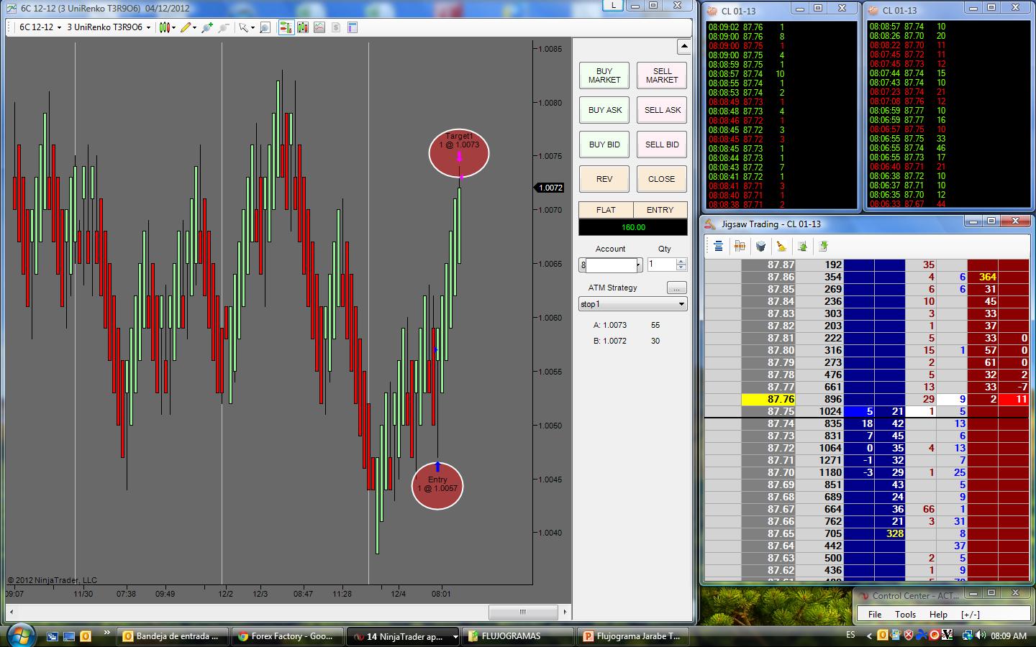1036x647 pixels.
Task: Show hidden tray icons arrow
Action: (x=869, y=635)
